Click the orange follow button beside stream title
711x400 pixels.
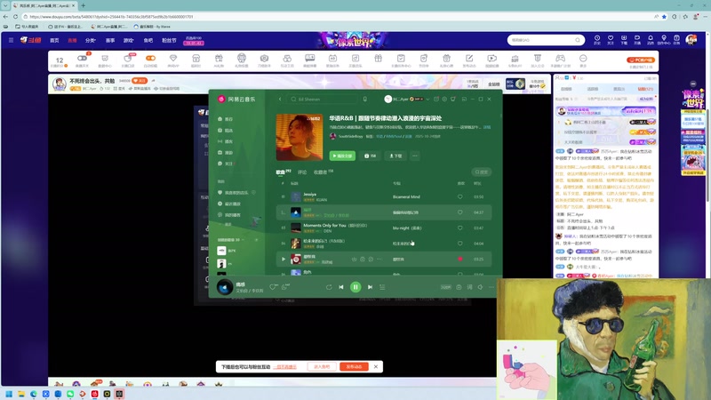point(140,81)
